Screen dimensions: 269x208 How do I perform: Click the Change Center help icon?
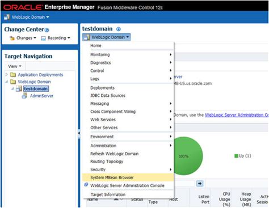click(x=47, y=30)
